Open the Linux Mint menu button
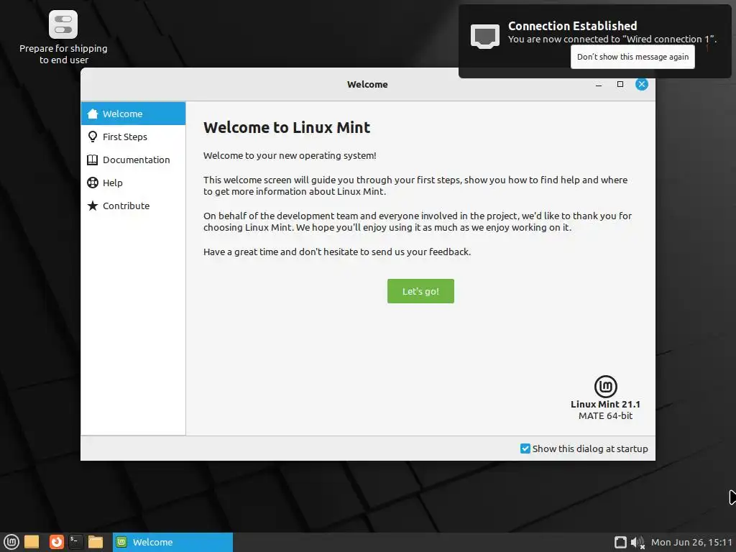 pos(11,542)
